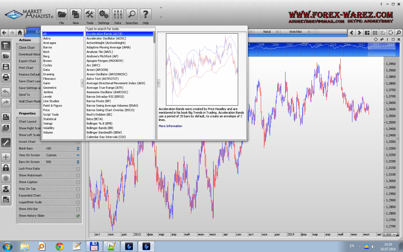
Task: Switch to the Watchlist tab
Action: [x=296, y=32]
